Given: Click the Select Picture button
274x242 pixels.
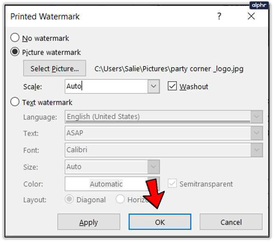Looking at the screenshot, I should [x=55, y=68].
